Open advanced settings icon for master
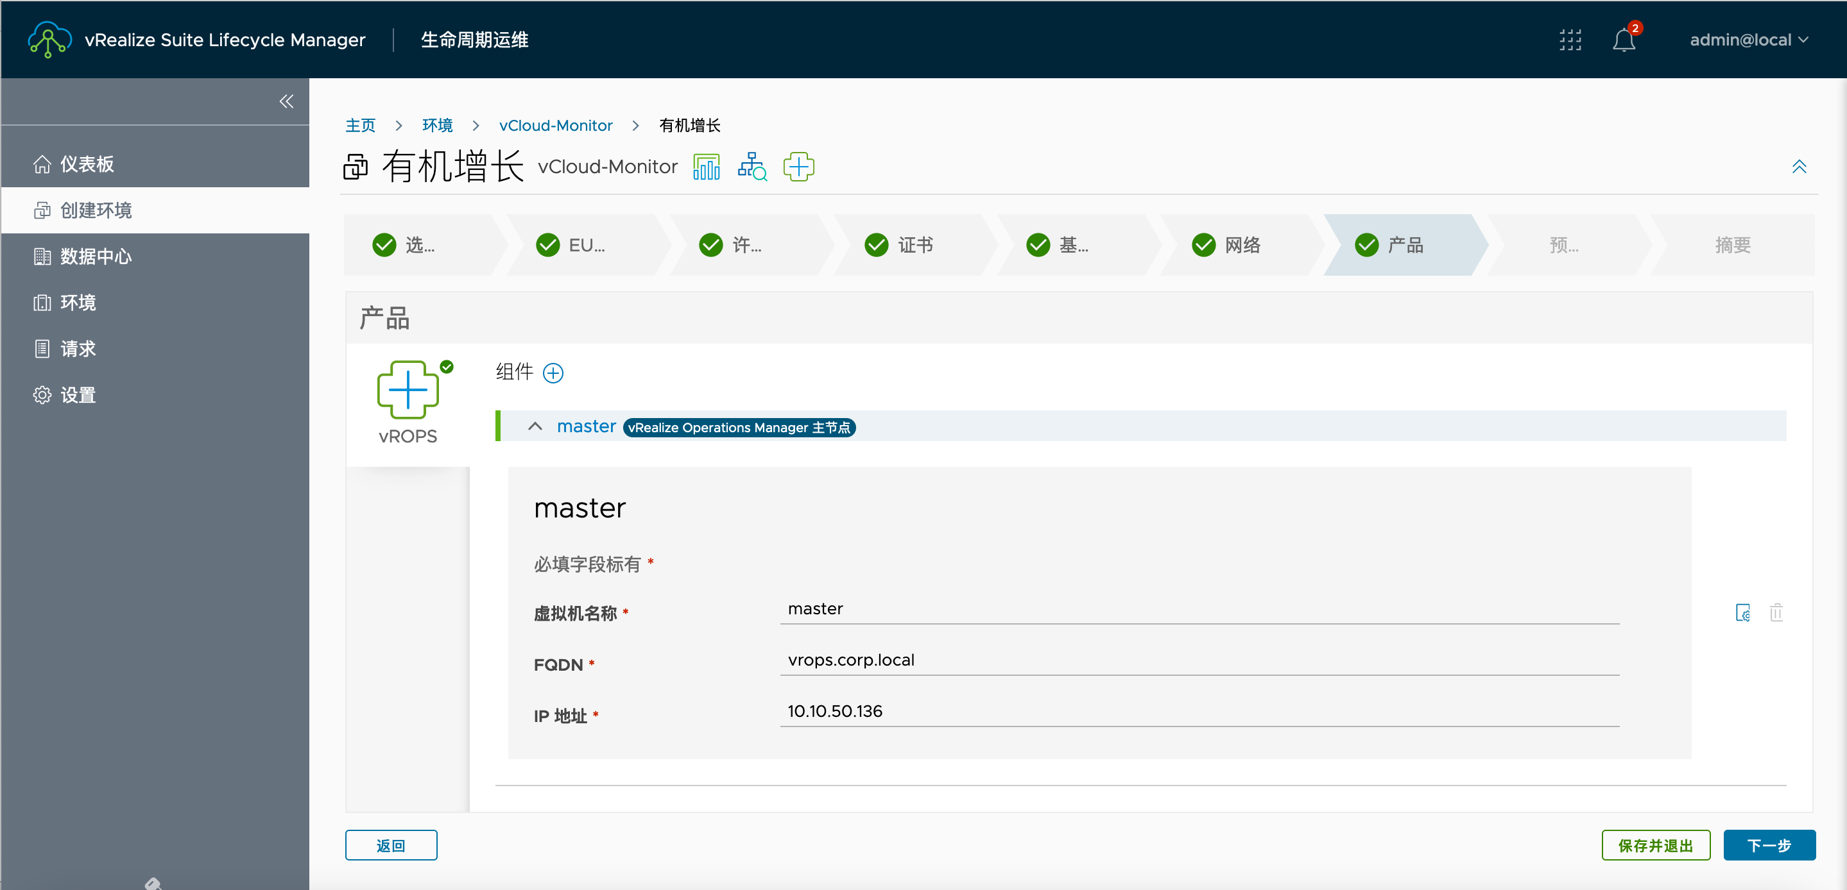This screenshot has height=890, width=1847. 1742,613
